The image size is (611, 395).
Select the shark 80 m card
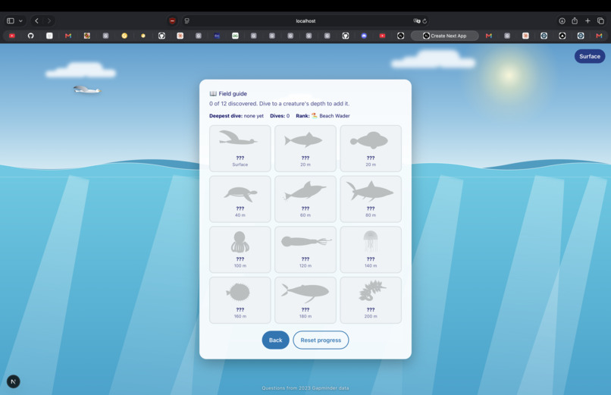[x=371, y=199]
